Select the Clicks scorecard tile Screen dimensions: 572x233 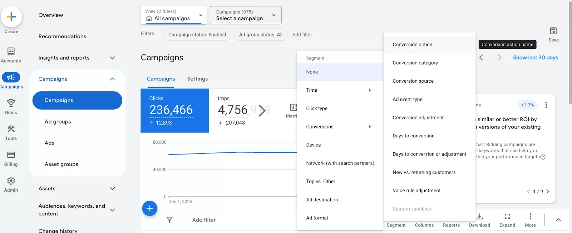(x=175, y=111)
